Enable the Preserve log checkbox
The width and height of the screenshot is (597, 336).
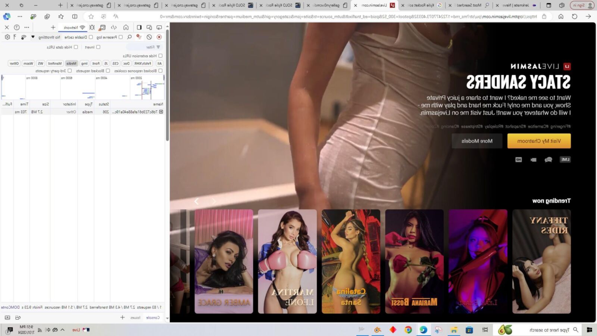pos(121,37)
